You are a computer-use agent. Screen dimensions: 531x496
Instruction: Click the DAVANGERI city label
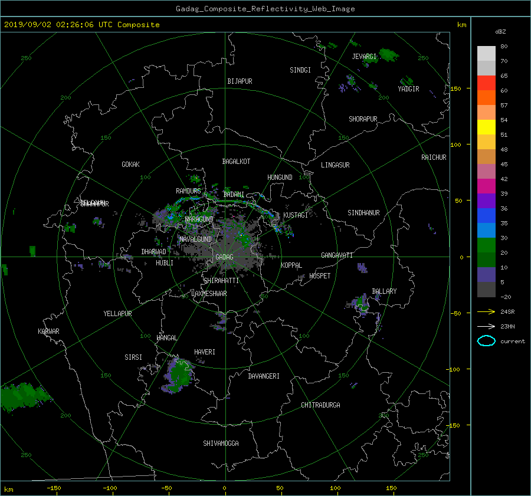(x=264, y=376)
